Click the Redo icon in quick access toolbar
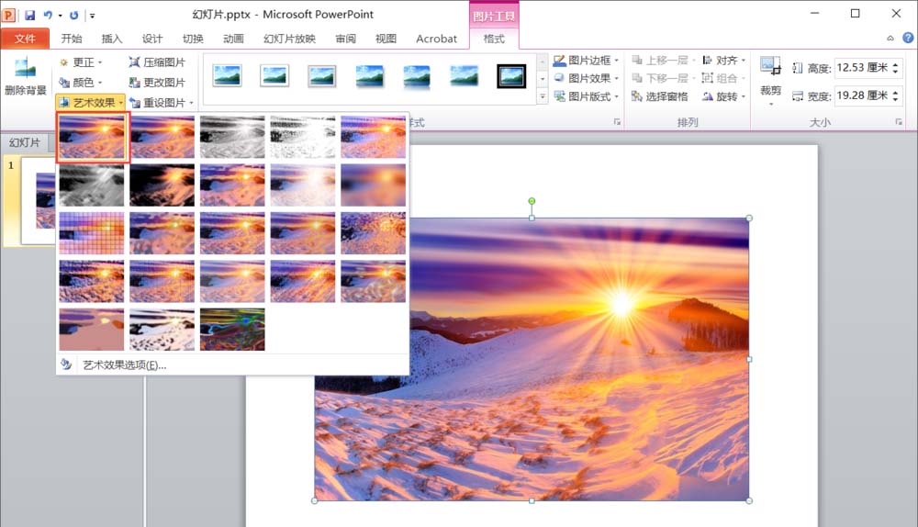 (73, 16)
